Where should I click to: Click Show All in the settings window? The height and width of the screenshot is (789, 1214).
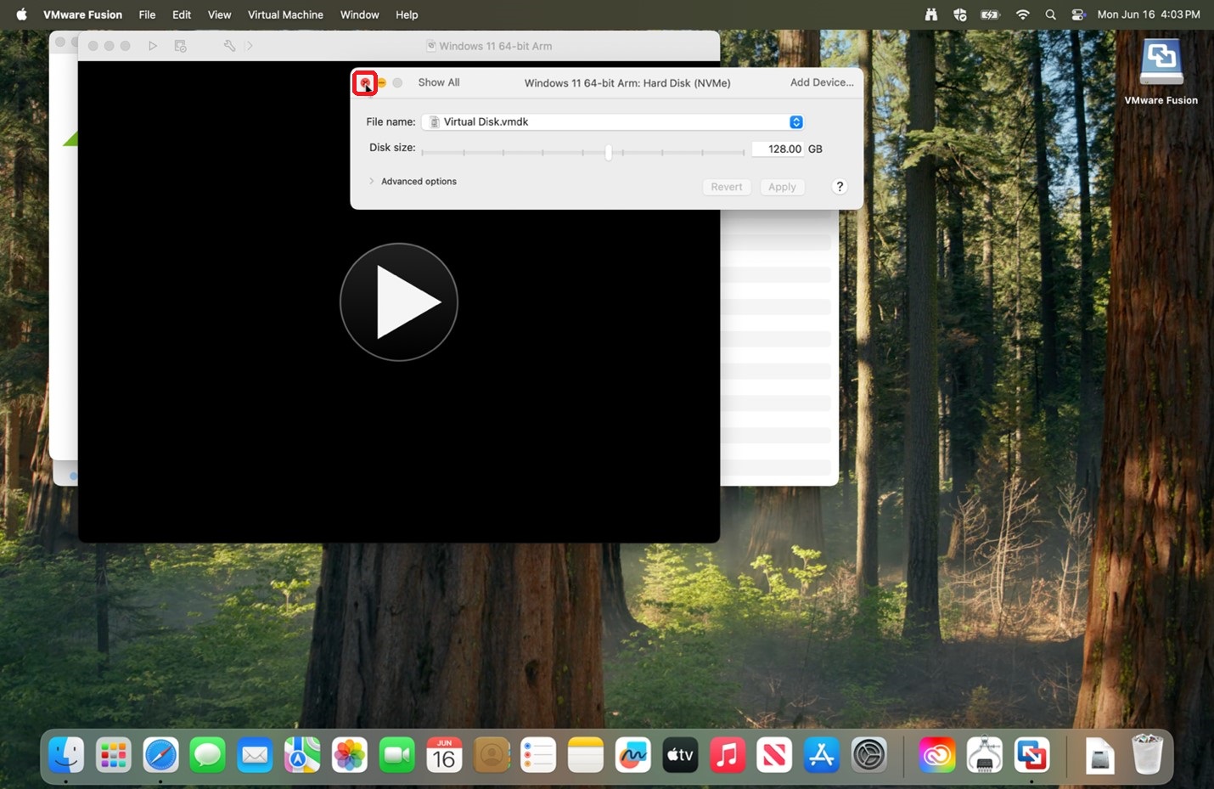[439, 82]
